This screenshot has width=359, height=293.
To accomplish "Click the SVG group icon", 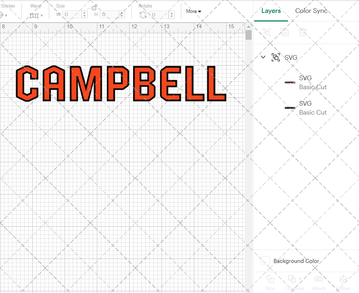I will click(x=276, y=57).
